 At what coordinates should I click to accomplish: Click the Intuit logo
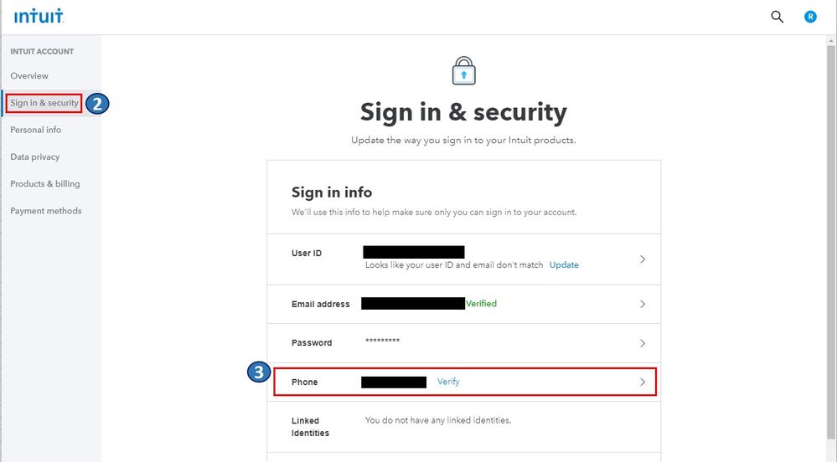[39, 16]
